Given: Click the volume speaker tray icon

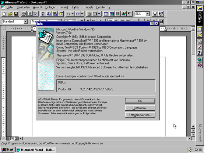Looking at the screenshot, I should (x=190, y=150).
